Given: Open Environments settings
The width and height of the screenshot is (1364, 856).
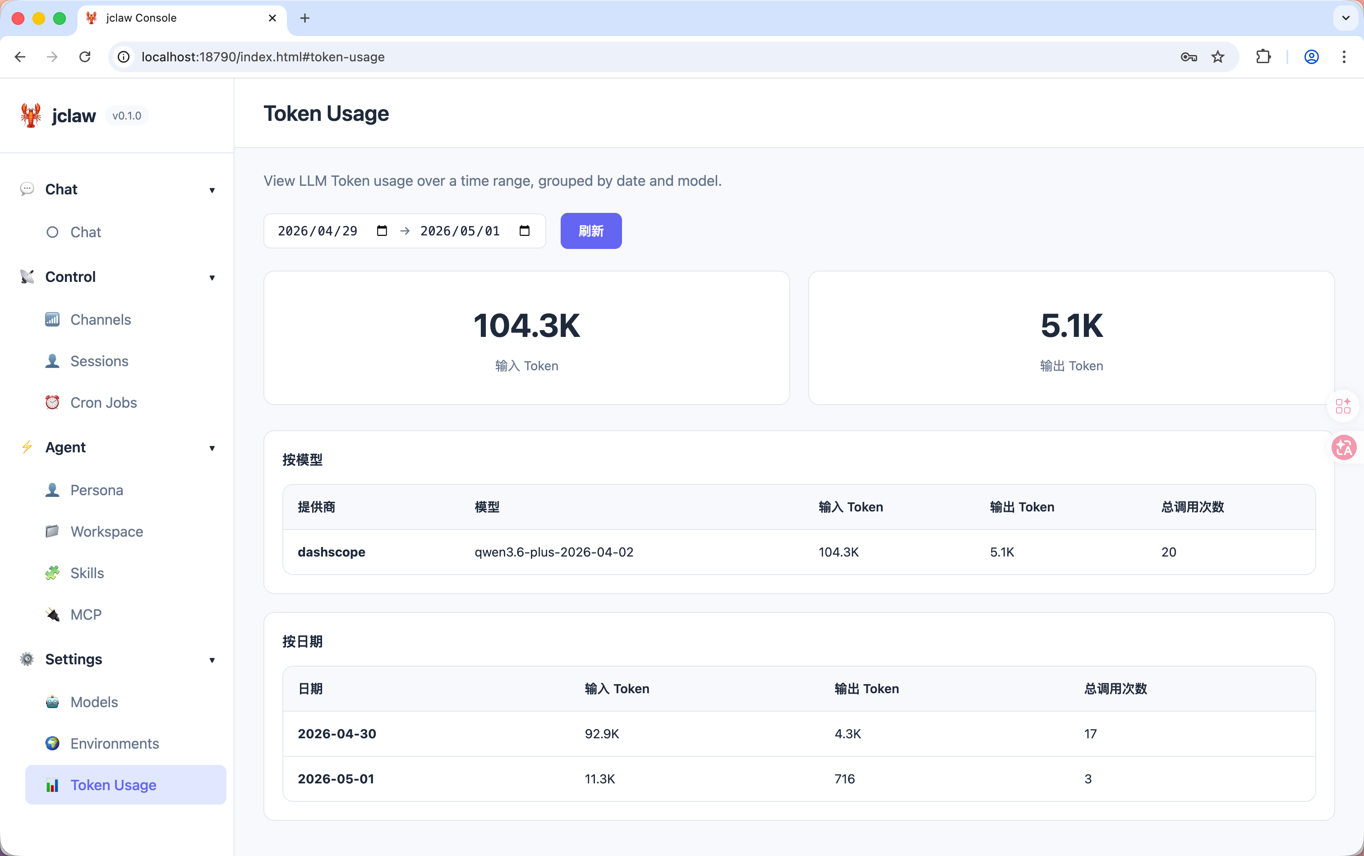Looking at the screenshot, I should [126, 743].
